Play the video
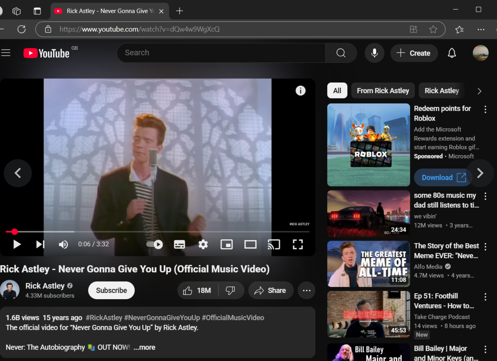 point(17,245)
